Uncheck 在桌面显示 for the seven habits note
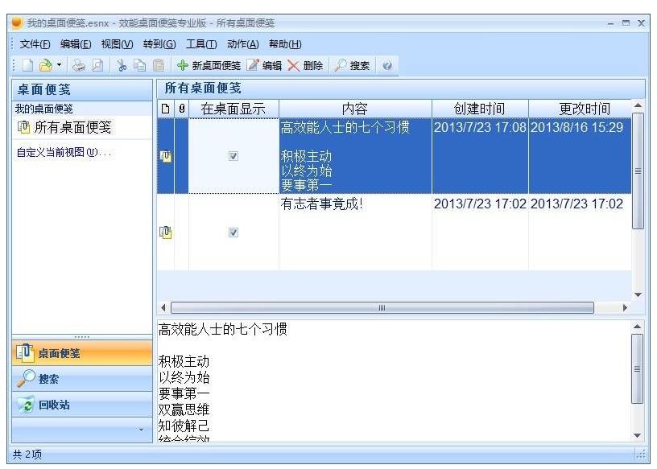 232,156
